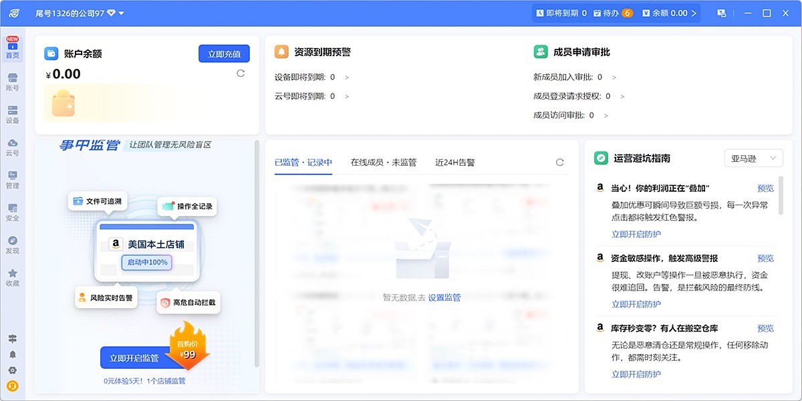Click the 立即充值 button
Screen dimensions: 802x401
click(224, 53)
